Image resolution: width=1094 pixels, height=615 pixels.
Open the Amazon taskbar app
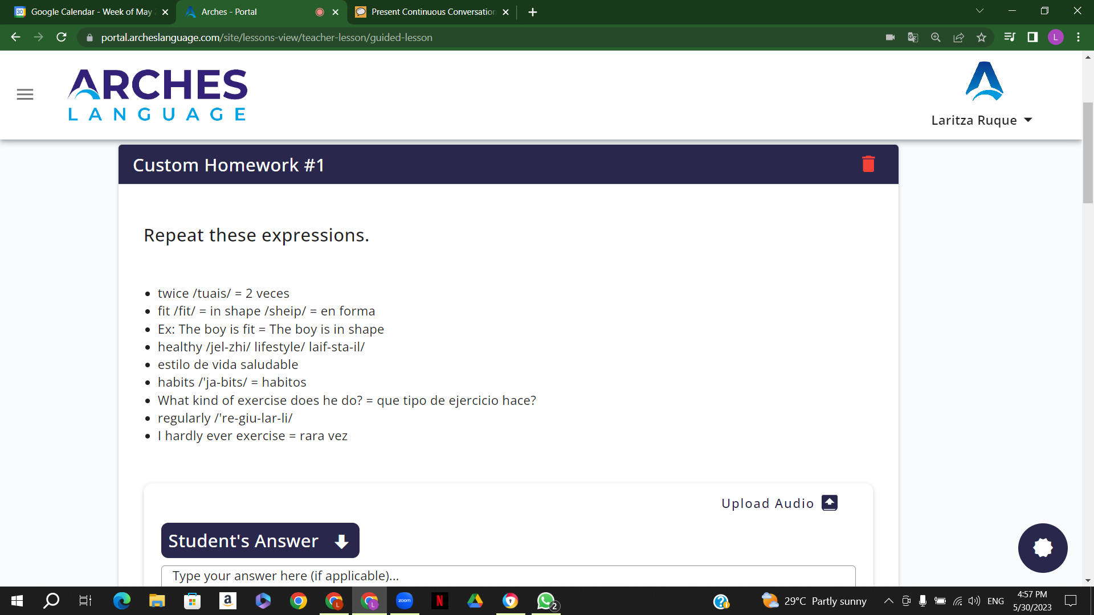pos(227,601)
